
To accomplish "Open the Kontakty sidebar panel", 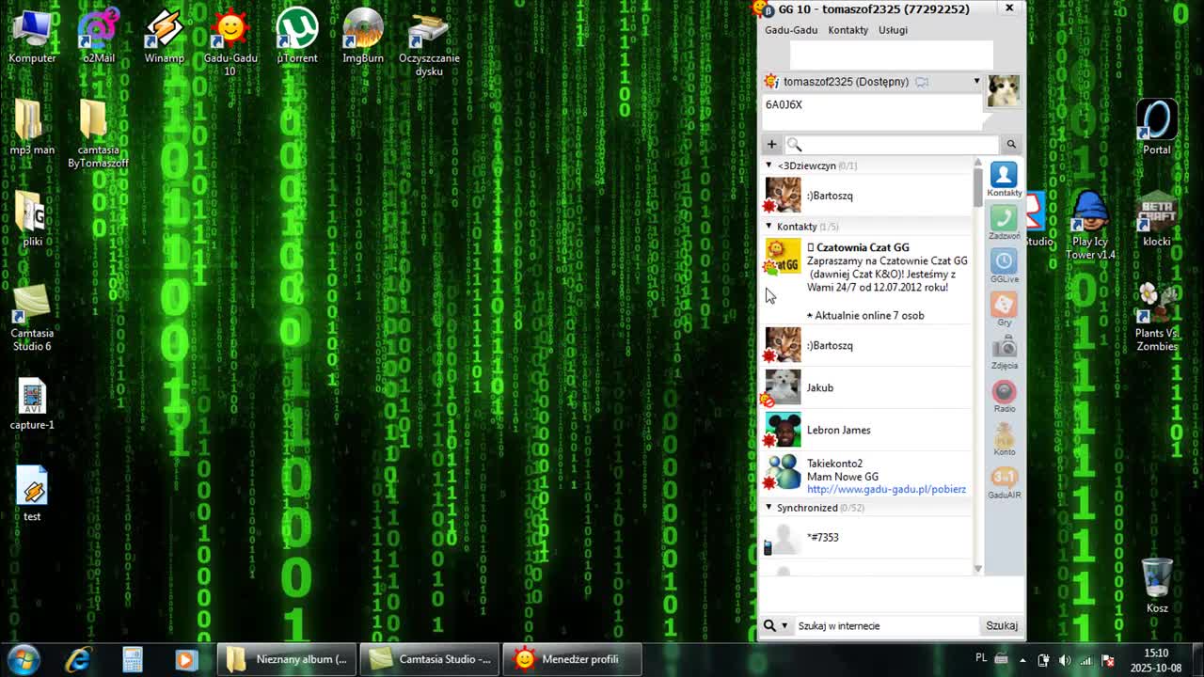I will click(x=1004, y=178).
